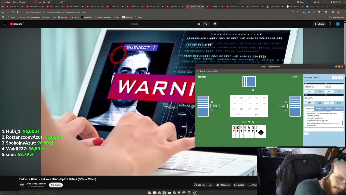Click the fdt5077g player name box
This screenshot has height=195, width=346.
[x=314, y=98]
